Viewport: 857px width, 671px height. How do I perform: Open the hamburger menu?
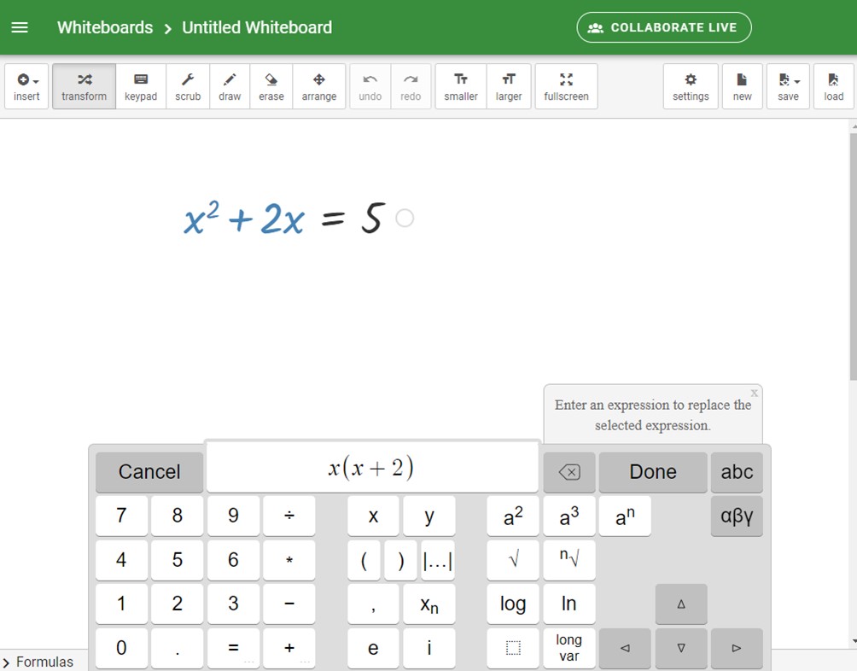pos(20,27)
